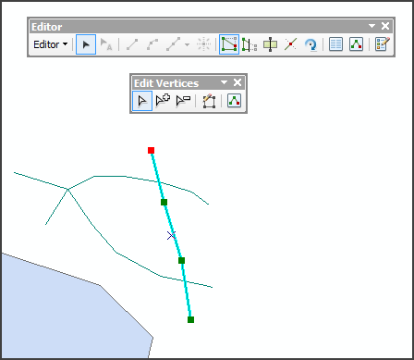
Task: Pick the End Point Arc Segment tool
Action: [x=152, y=44]
